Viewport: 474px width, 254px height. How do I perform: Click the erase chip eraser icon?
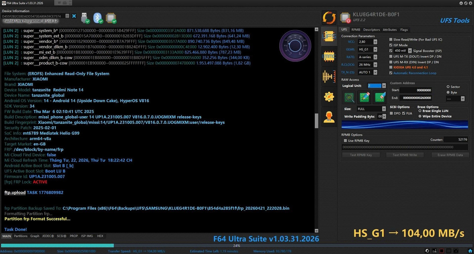380,97
